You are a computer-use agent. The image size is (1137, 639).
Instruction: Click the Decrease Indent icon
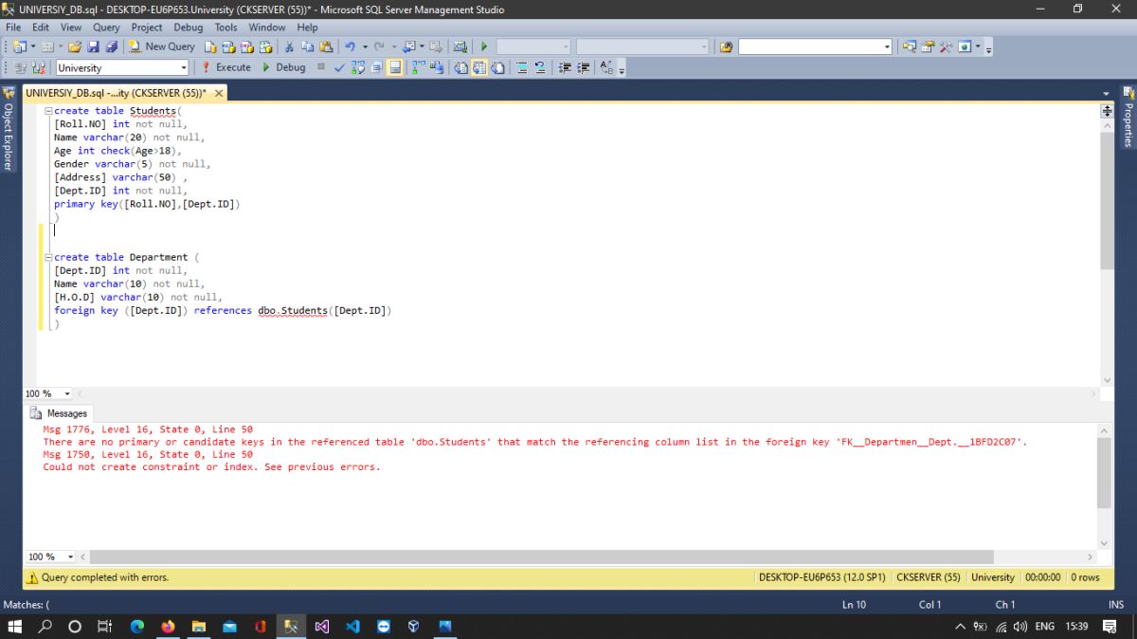(x=564, y=67)
